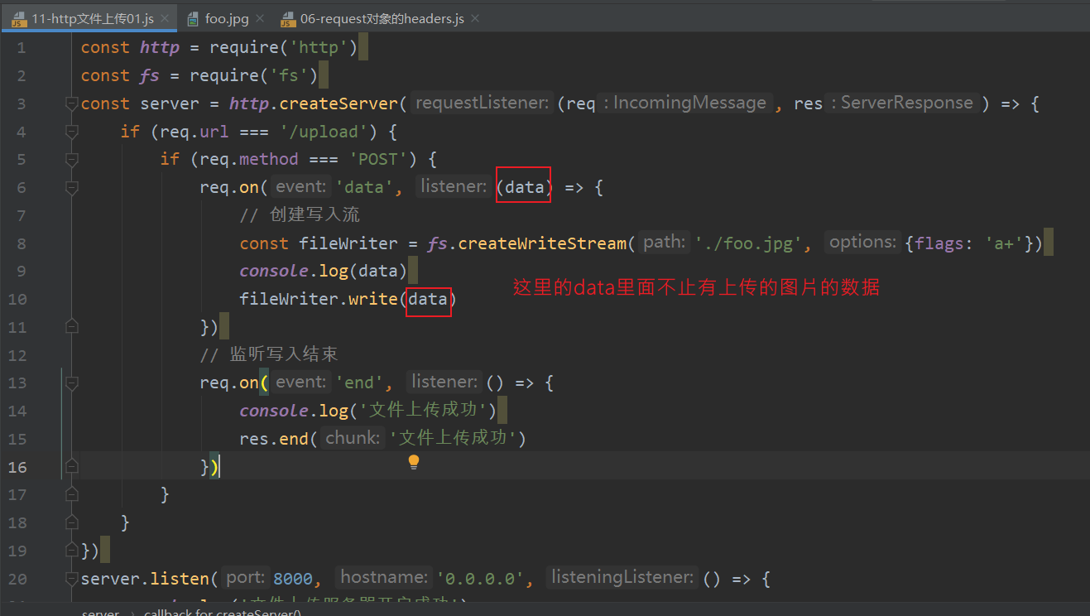Click the fold end marker on line 11
The height and width of the screenshot is (616, 1090).
point(71,327)
